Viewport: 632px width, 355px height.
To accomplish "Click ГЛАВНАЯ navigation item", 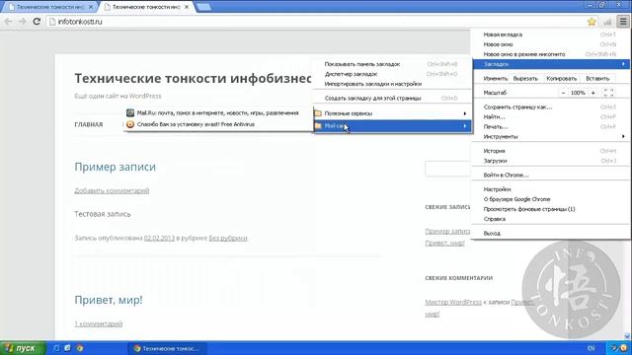I will tap(89, 124).
